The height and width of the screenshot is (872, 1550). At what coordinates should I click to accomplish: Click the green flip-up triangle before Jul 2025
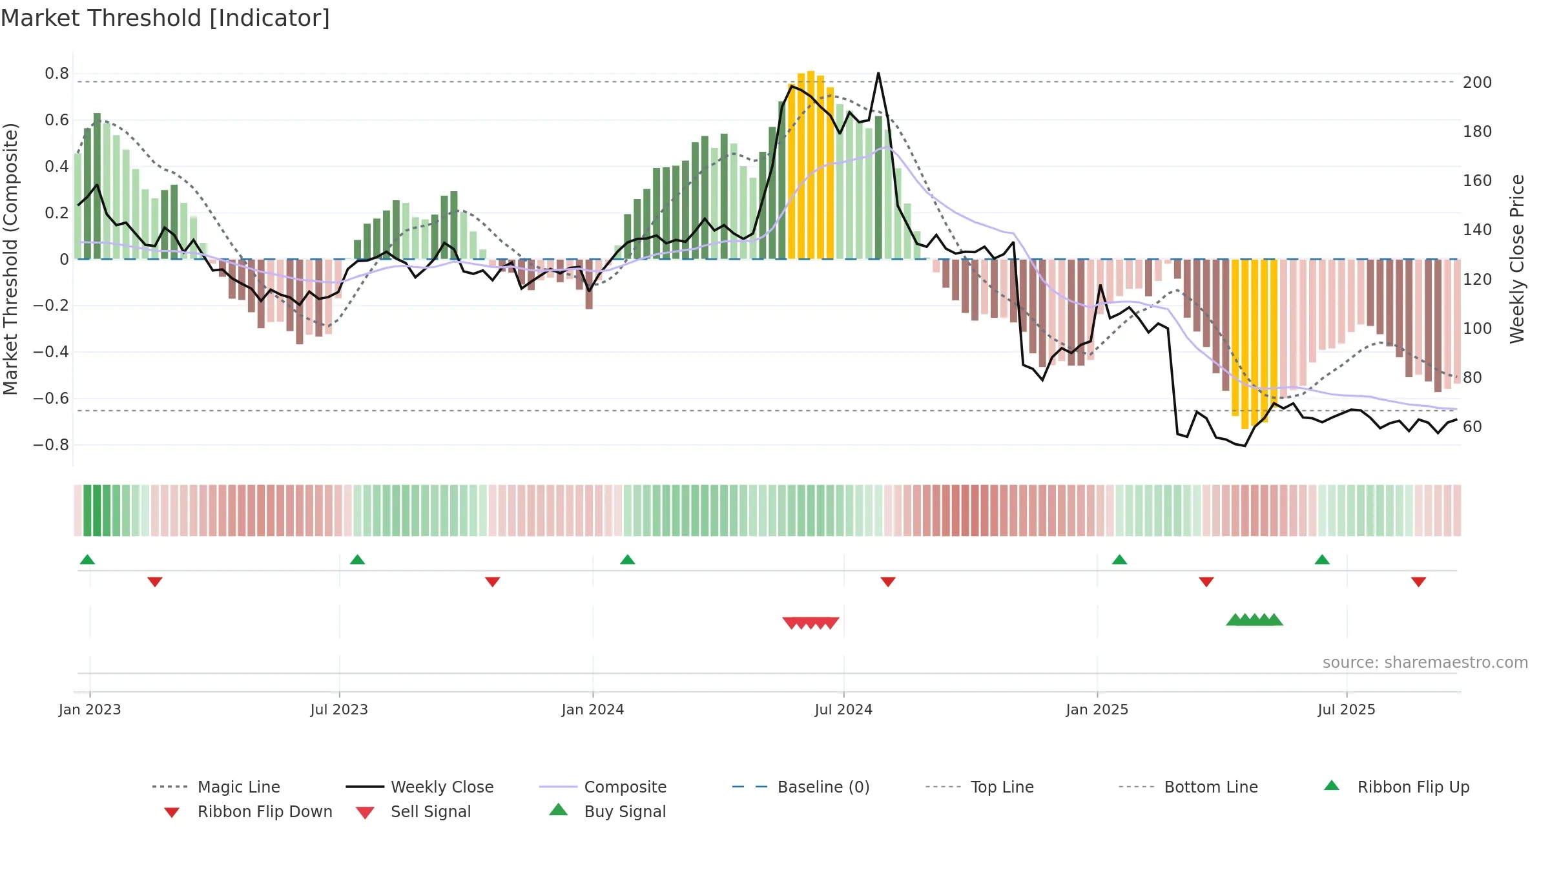1322,559
